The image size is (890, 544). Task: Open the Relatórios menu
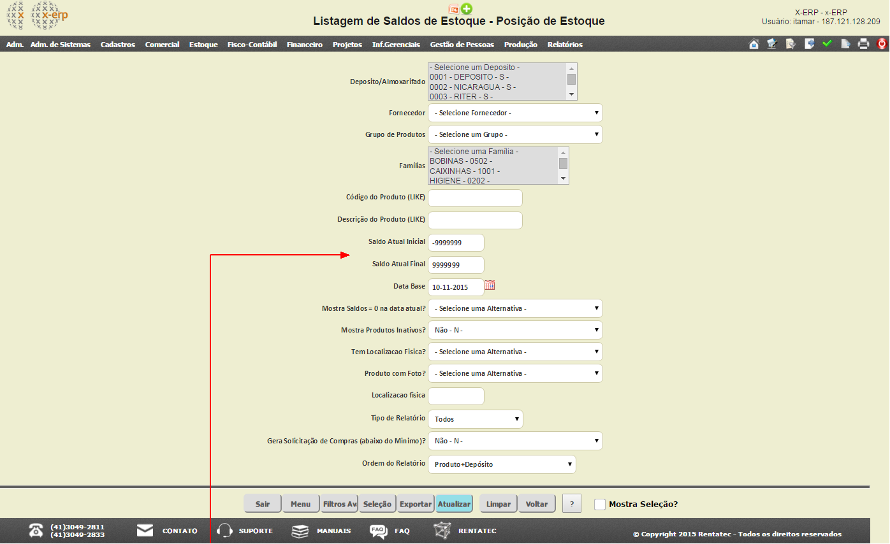pos(565,45)
